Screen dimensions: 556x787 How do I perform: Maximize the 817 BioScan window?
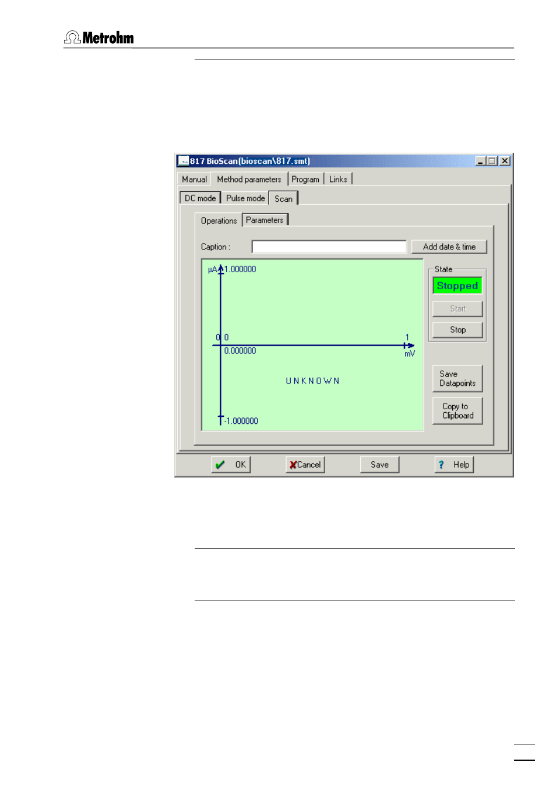pos(492,161)
